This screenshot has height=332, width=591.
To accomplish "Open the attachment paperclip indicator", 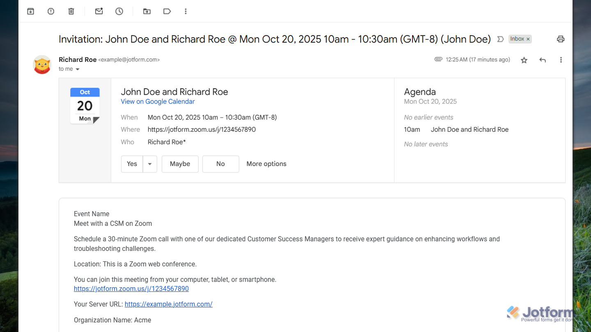I will (x=438, y=59).
